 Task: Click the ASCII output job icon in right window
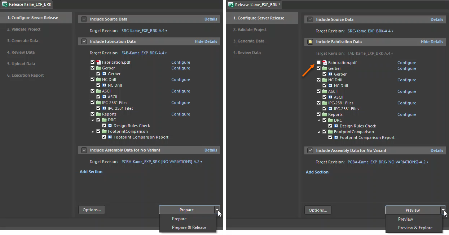click(x=330, y=97)
